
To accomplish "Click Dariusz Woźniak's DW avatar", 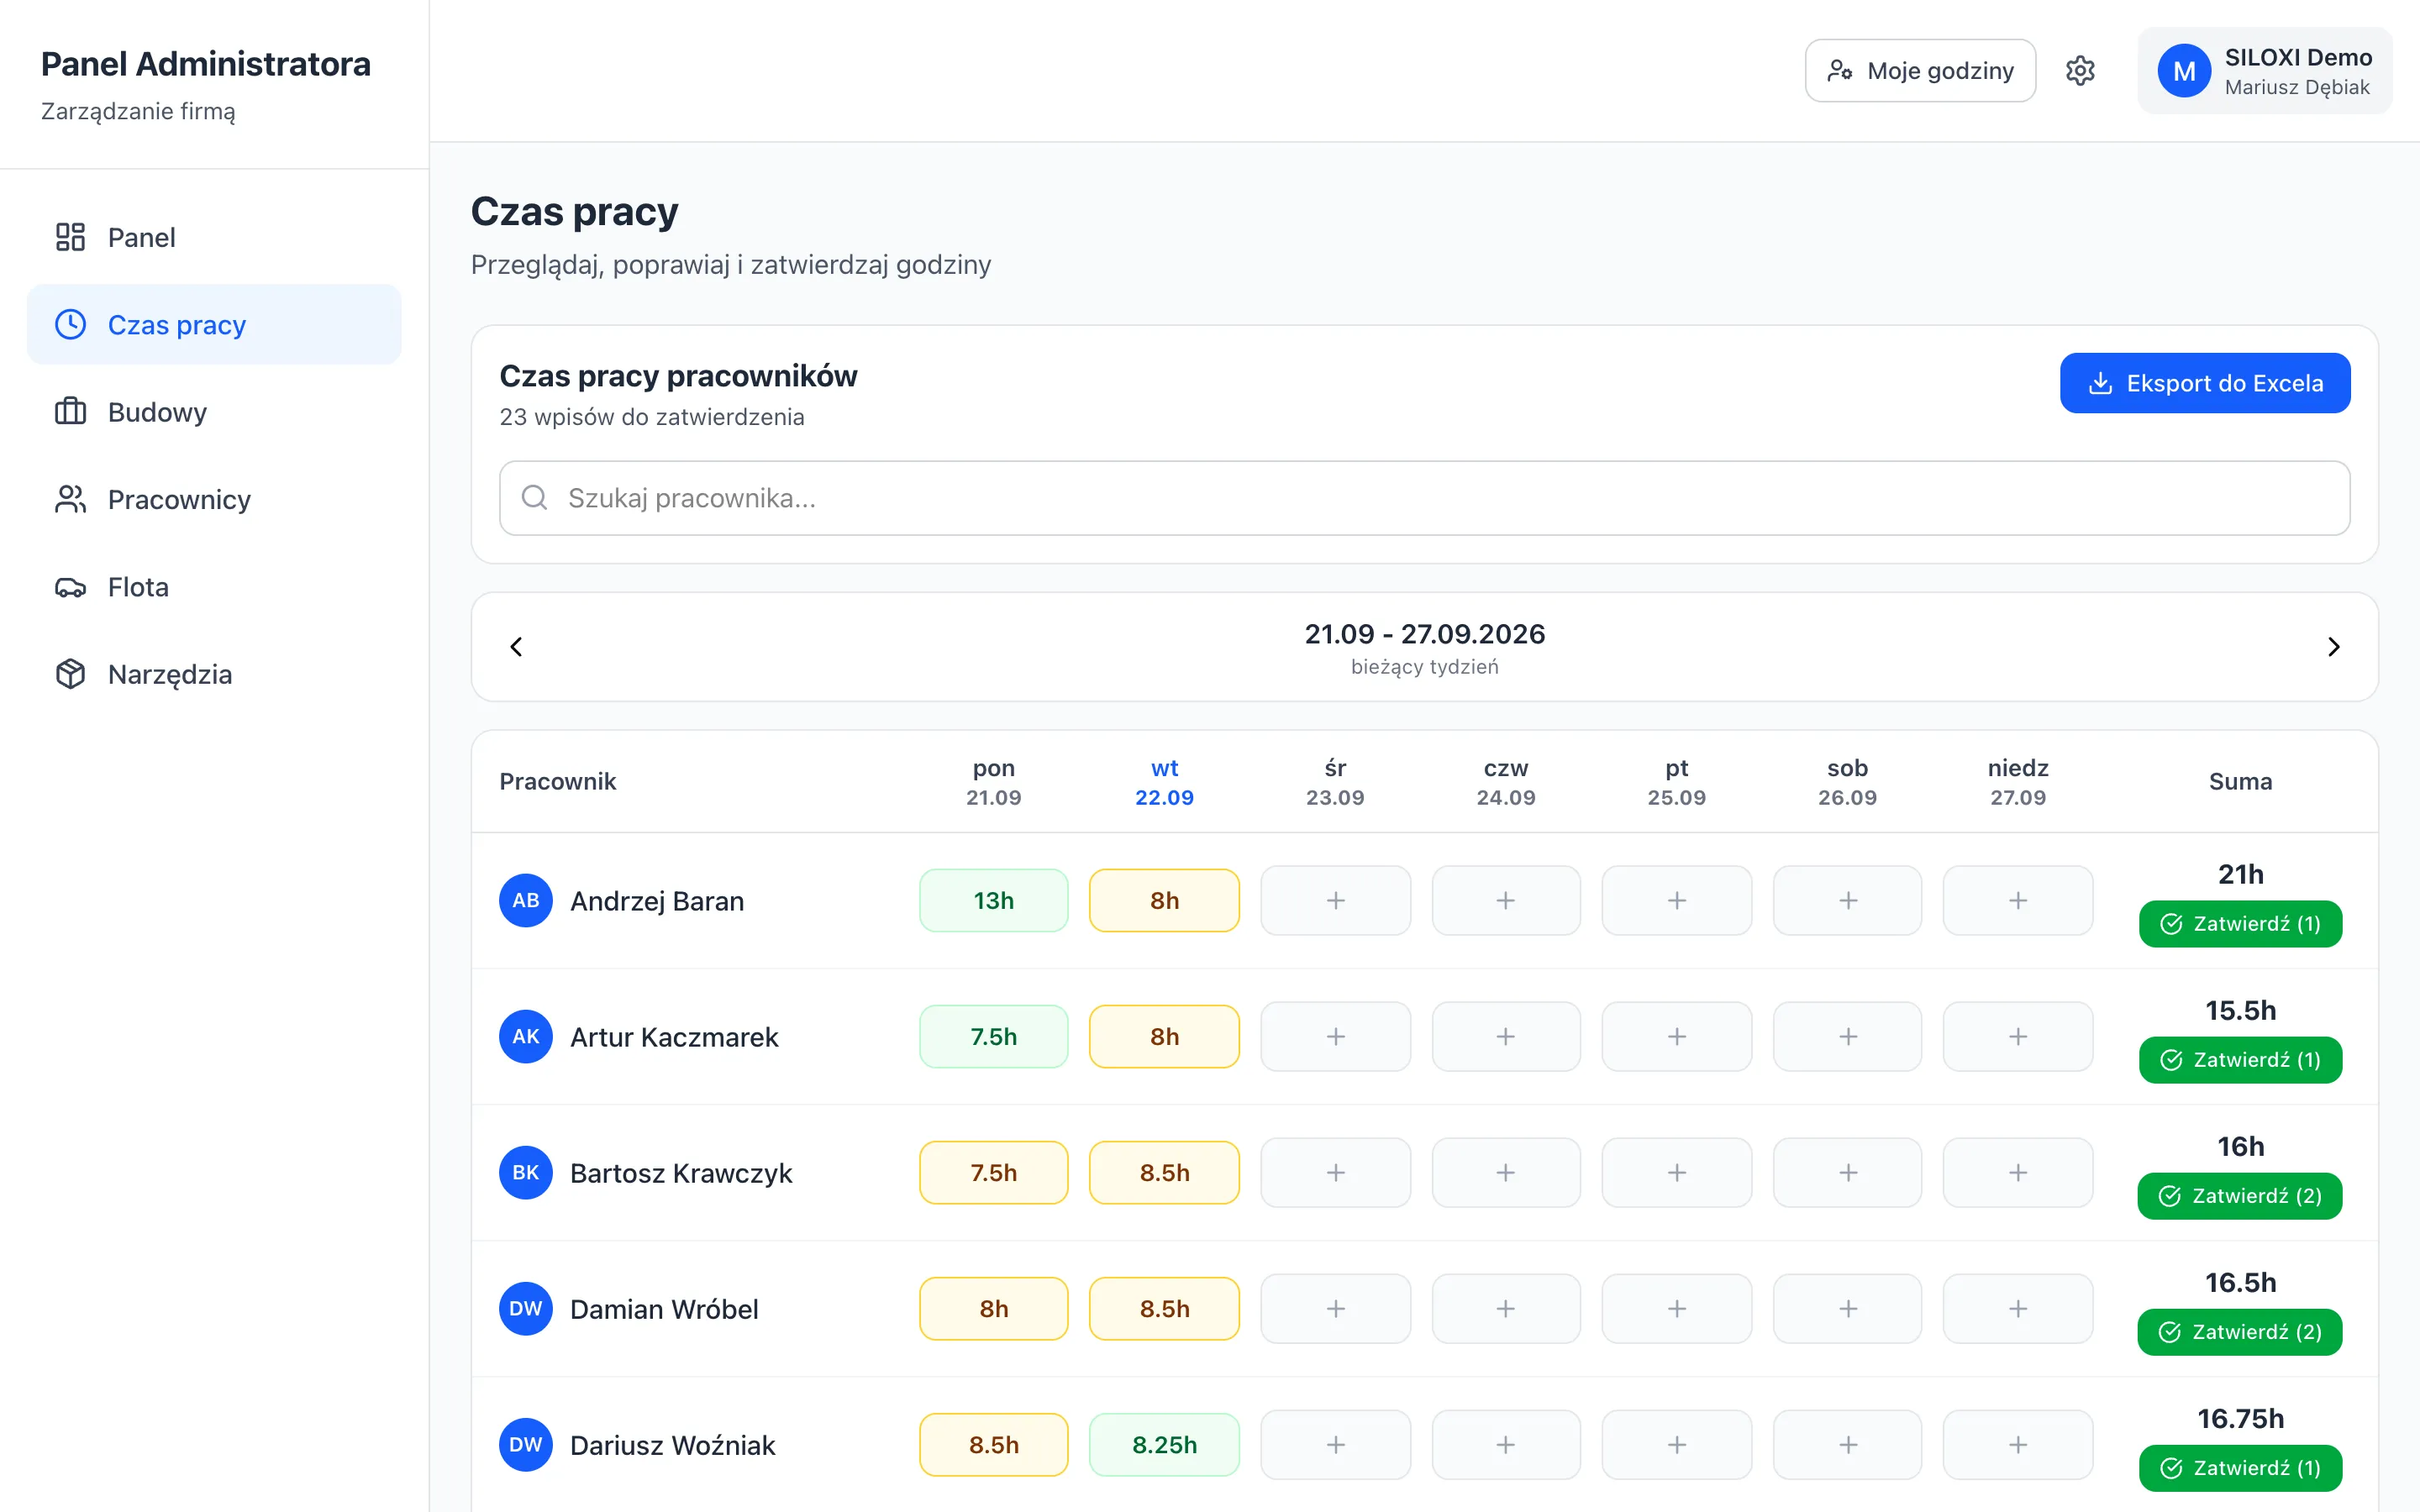I will (526, 1444).
